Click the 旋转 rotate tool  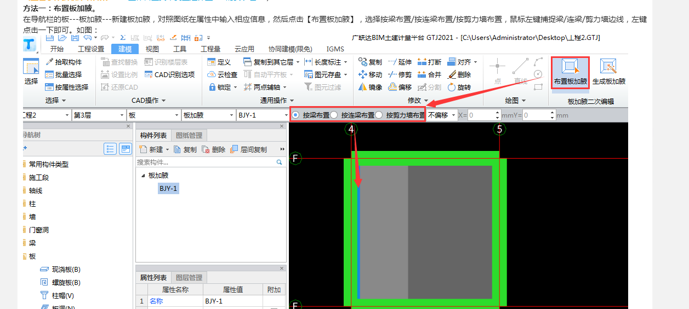[x=459, y=87]
